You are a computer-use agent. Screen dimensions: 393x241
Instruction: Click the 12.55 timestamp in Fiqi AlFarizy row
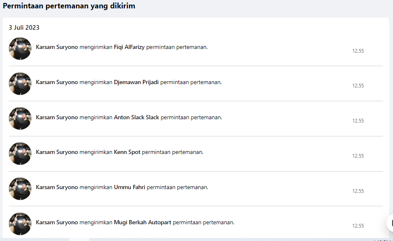pos(358,51)
